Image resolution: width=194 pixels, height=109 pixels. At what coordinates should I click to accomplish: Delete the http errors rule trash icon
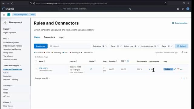click(178, 69)
